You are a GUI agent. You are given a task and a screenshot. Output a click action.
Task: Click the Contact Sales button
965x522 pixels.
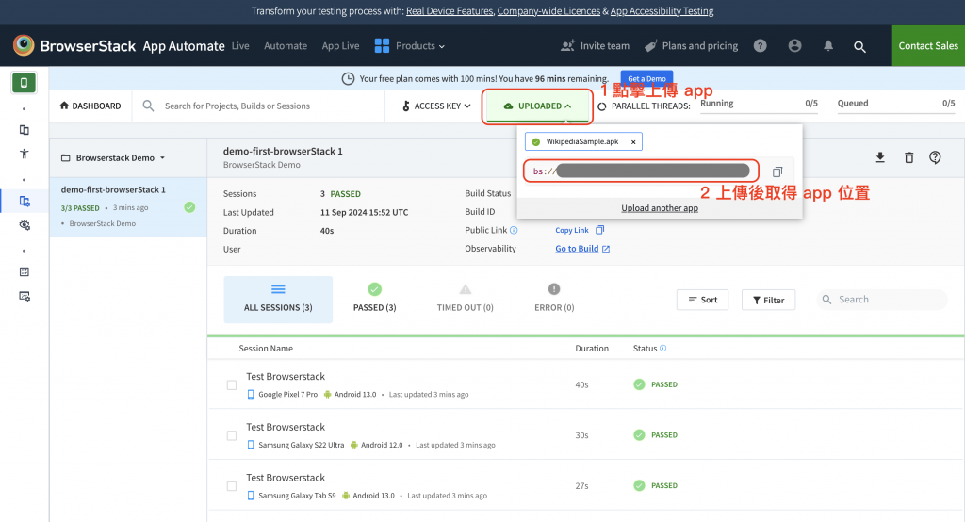[928, 45]
